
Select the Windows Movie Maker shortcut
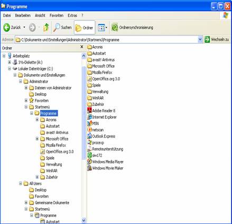105,168
